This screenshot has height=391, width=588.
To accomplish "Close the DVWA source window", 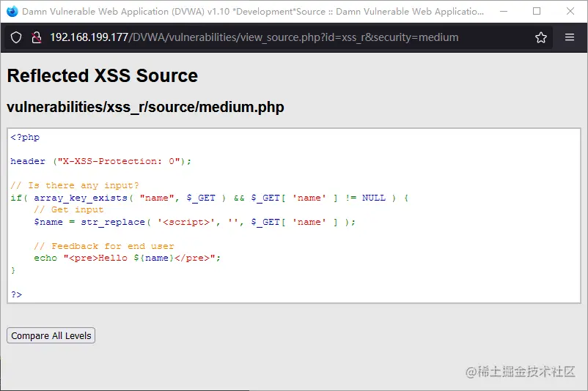I will [x=570, y=12].
